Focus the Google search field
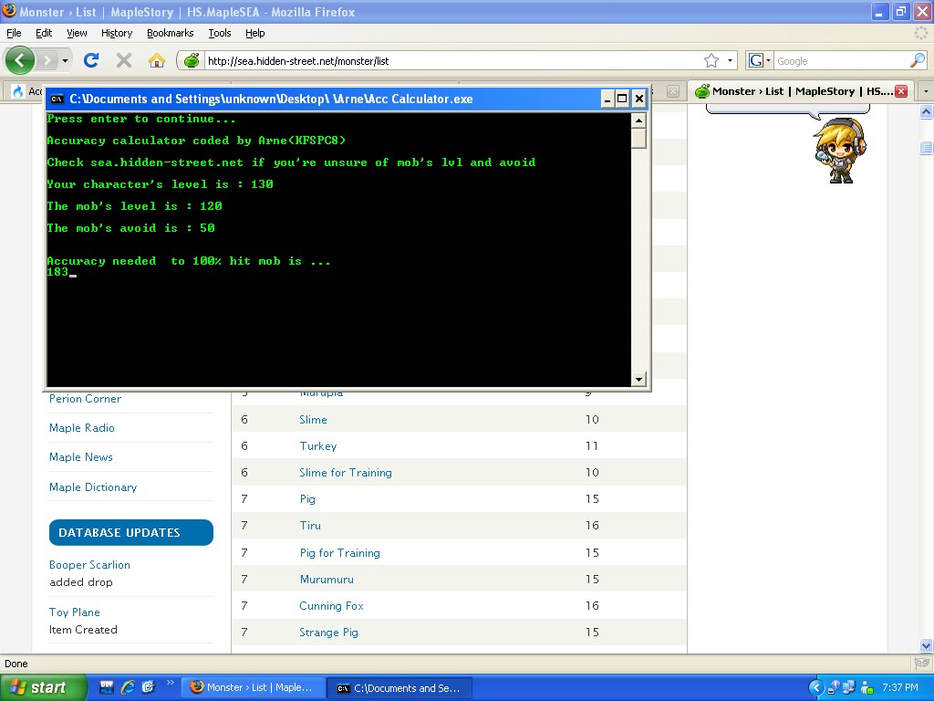 click(841, 61)
